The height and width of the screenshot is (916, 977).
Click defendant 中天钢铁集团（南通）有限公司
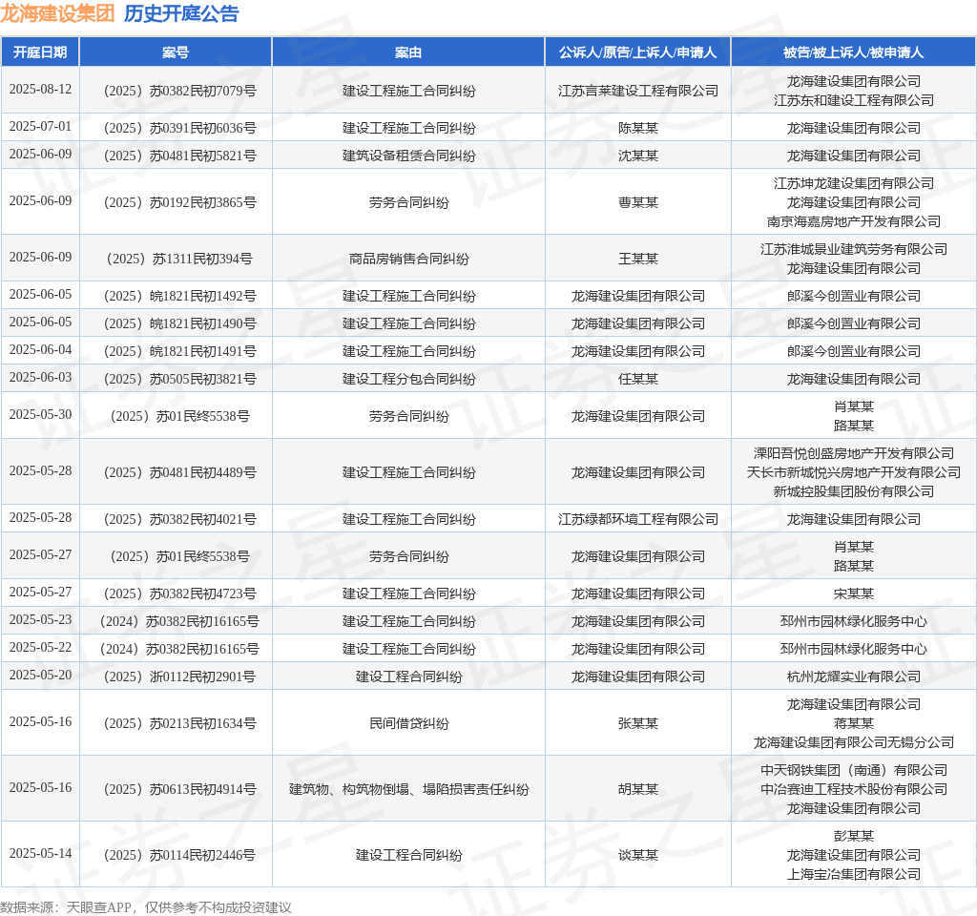(x=854, y=770)
